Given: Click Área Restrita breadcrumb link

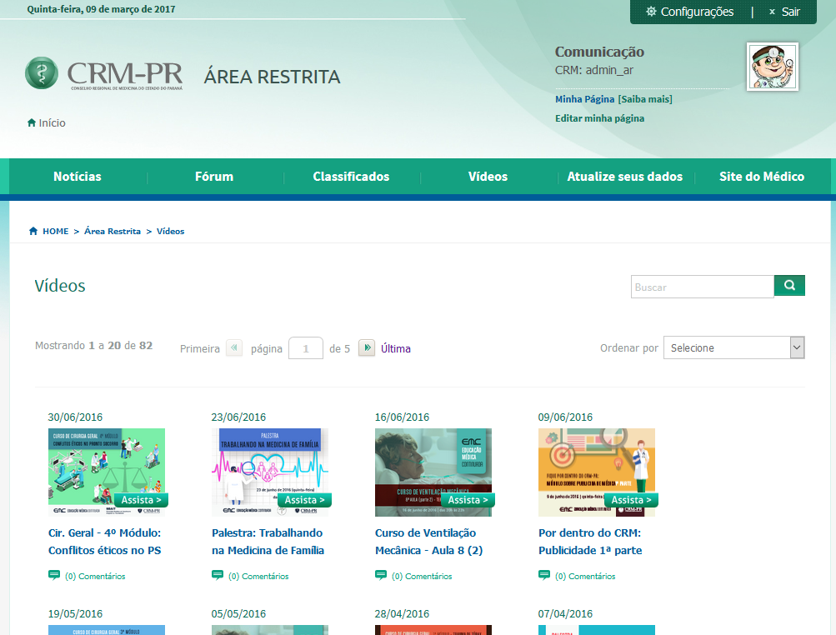Looking at the screenshot, I should click(x=113, y=232).
